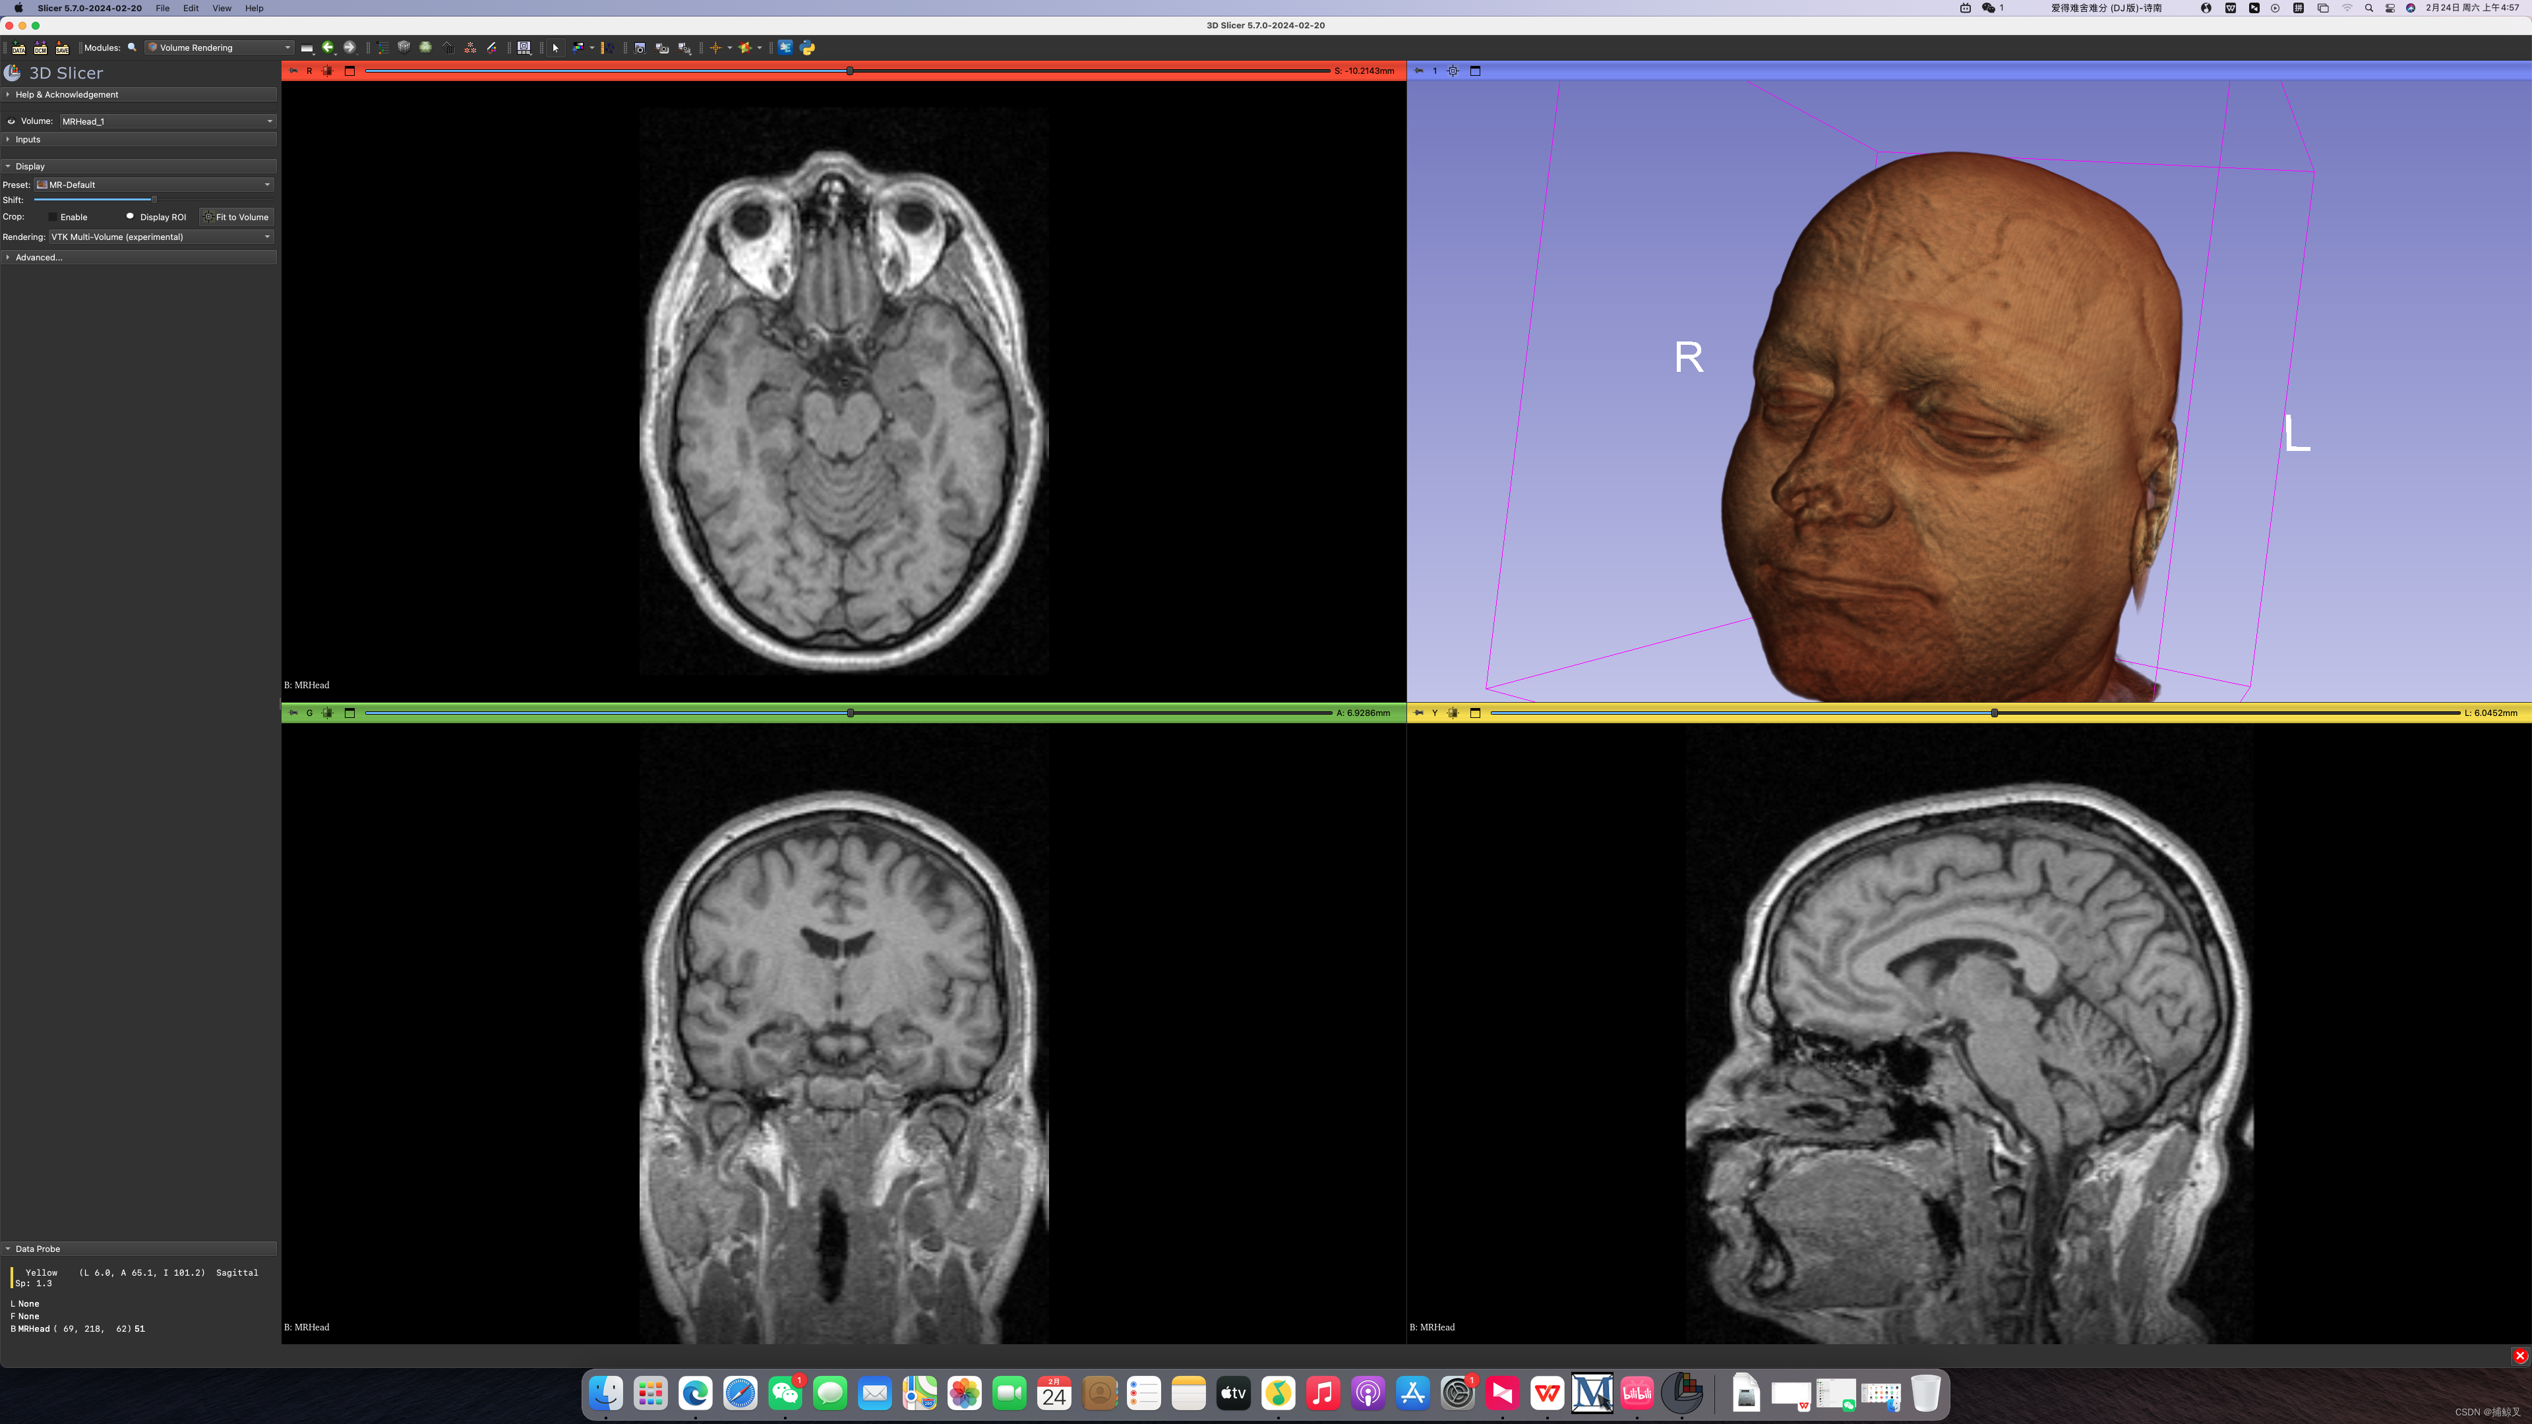The width and height of the screenshot is (2532, 1424).
Task: Open the Apple menu
Action: click(x=18, y=8)
